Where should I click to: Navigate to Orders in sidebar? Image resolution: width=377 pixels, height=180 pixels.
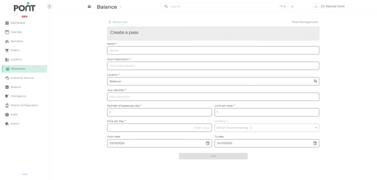pos(15,50)
